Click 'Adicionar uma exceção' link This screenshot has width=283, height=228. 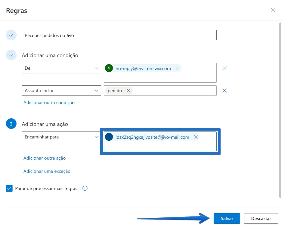click(47, 171)
